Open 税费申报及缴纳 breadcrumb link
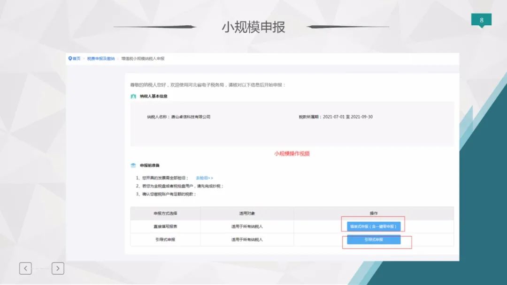This screenshot has height=285, width=507. click(x=101, y=59)
